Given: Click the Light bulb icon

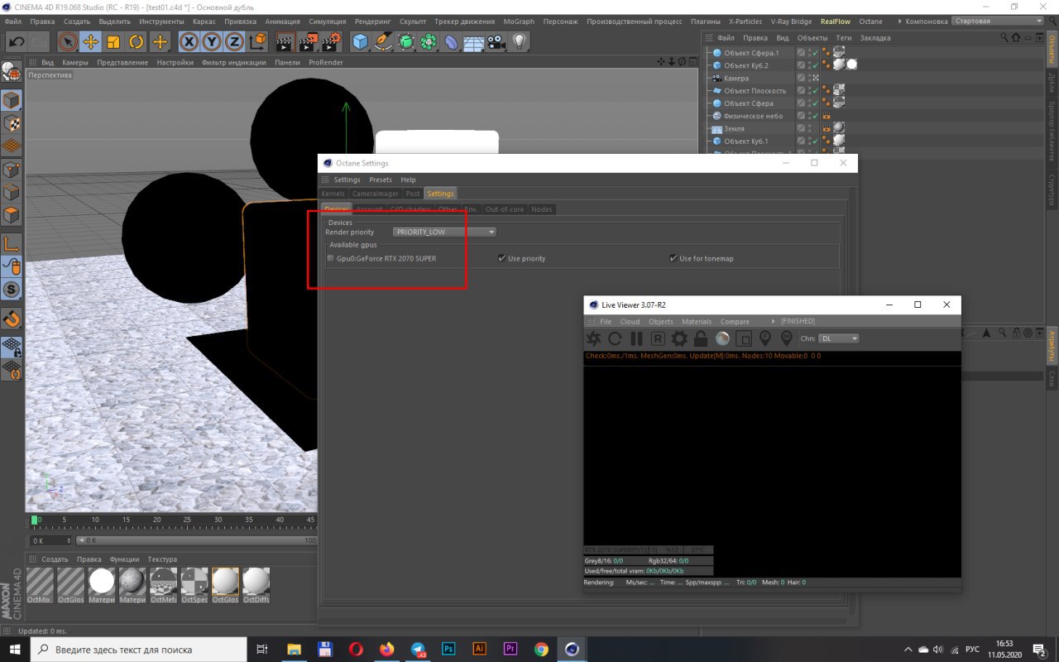Looking at the screenshot, I should pos(519,41).
